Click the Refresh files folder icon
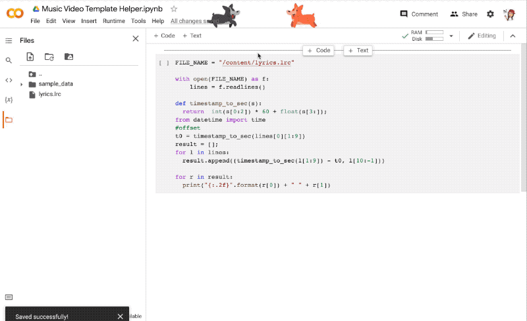Viewport: 527px width, 321px height. click(49, 57)
